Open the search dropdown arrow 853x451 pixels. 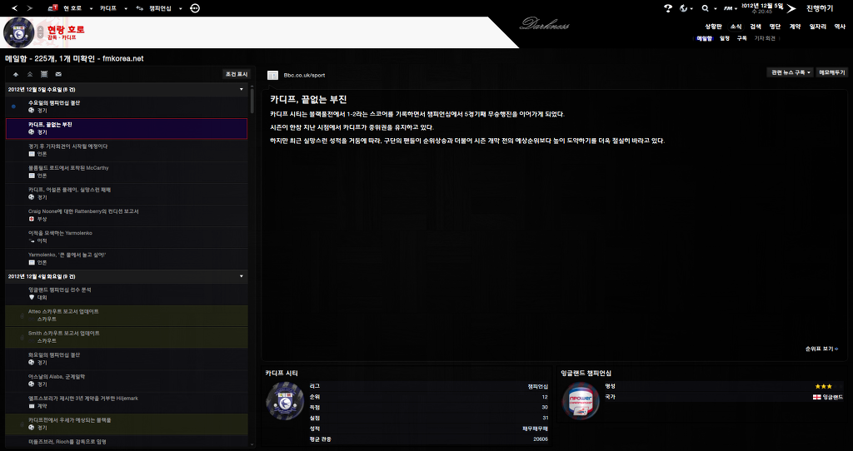pyautogui.click(x=716, y=8)
